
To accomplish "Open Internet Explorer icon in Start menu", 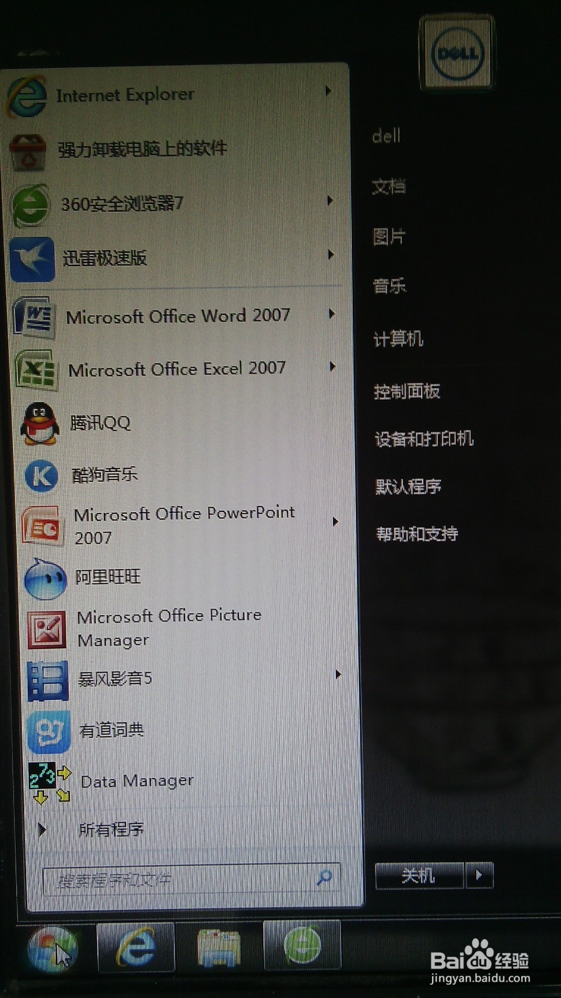I will (27, 96).
